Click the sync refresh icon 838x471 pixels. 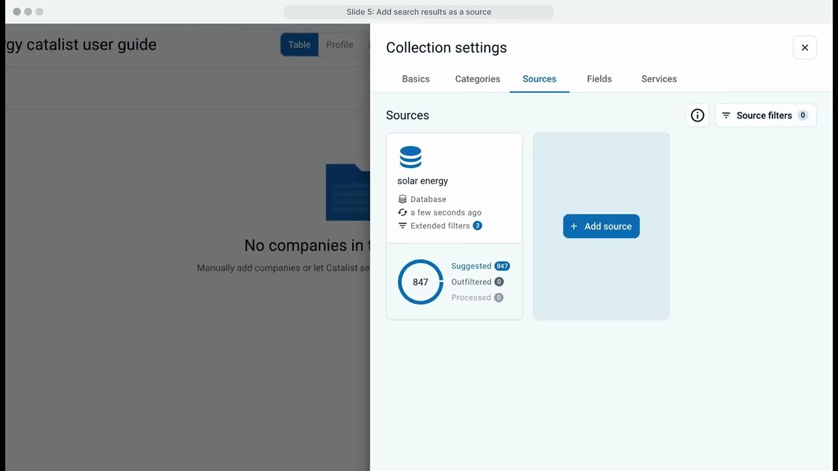pos(403,213)
